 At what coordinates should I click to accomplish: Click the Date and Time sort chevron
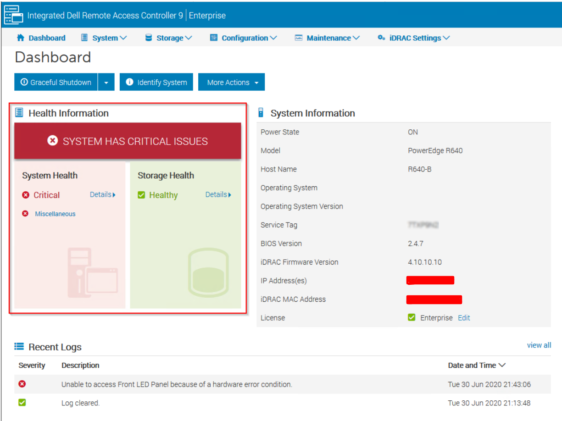point(503,365)
